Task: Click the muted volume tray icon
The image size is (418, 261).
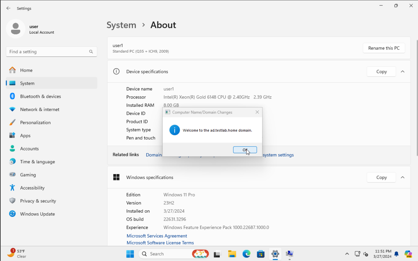Action: tap(366, 254)
